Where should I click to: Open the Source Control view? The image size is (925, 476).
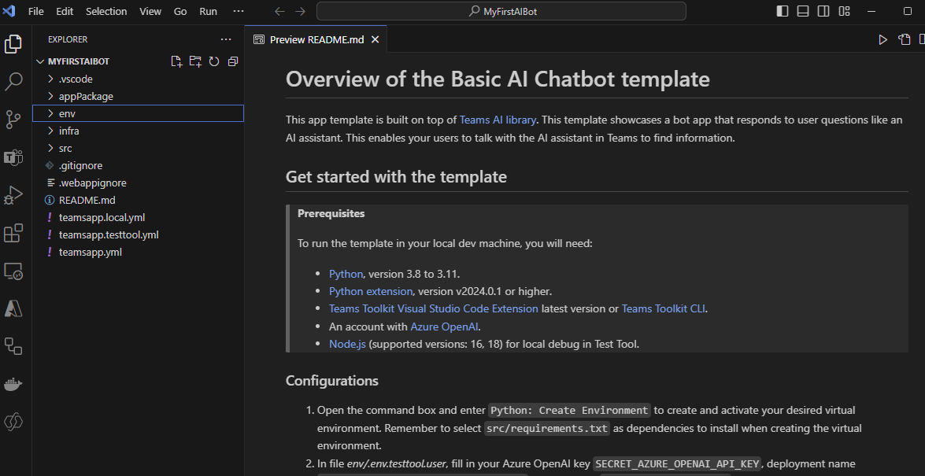(x=13, y=120)
